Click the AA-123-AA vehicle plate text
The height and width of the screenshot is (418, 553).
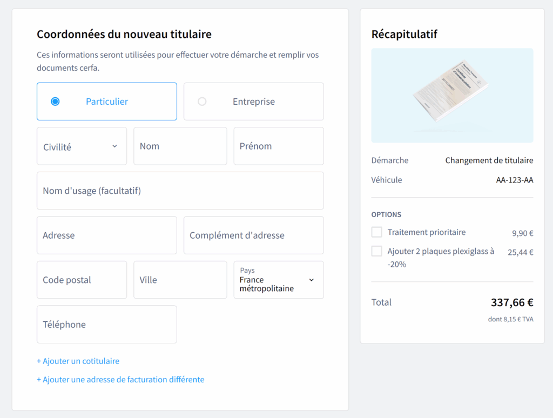click(x=514, y=180)
